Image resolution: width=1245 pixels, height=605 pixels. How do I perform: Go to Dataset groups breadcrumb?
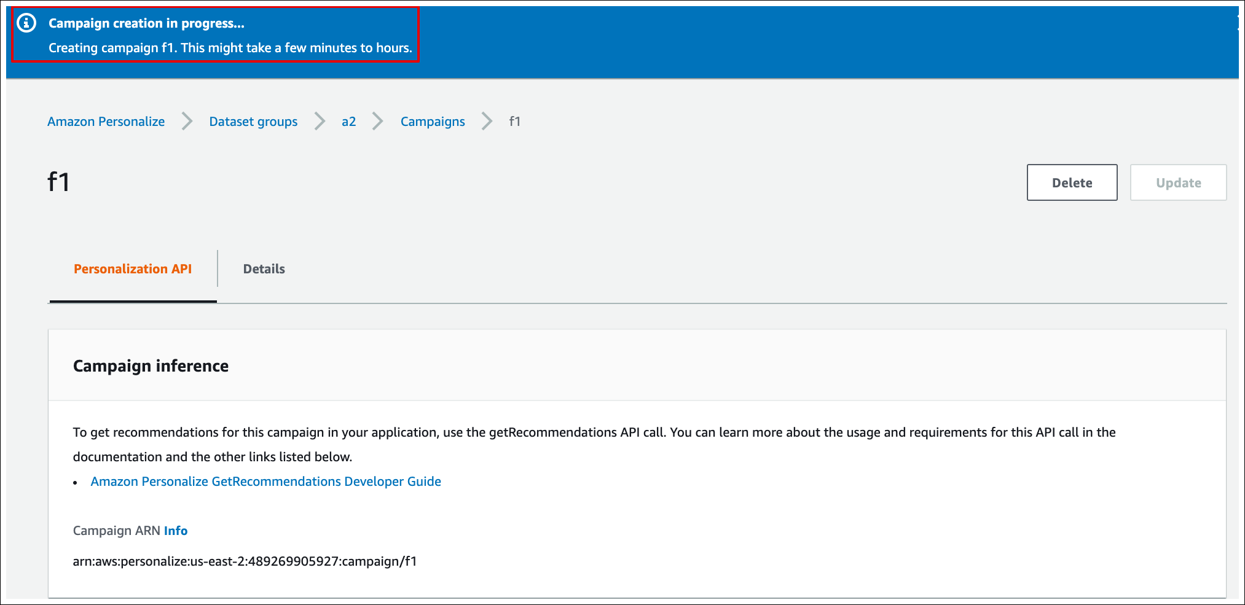[253, 122]
